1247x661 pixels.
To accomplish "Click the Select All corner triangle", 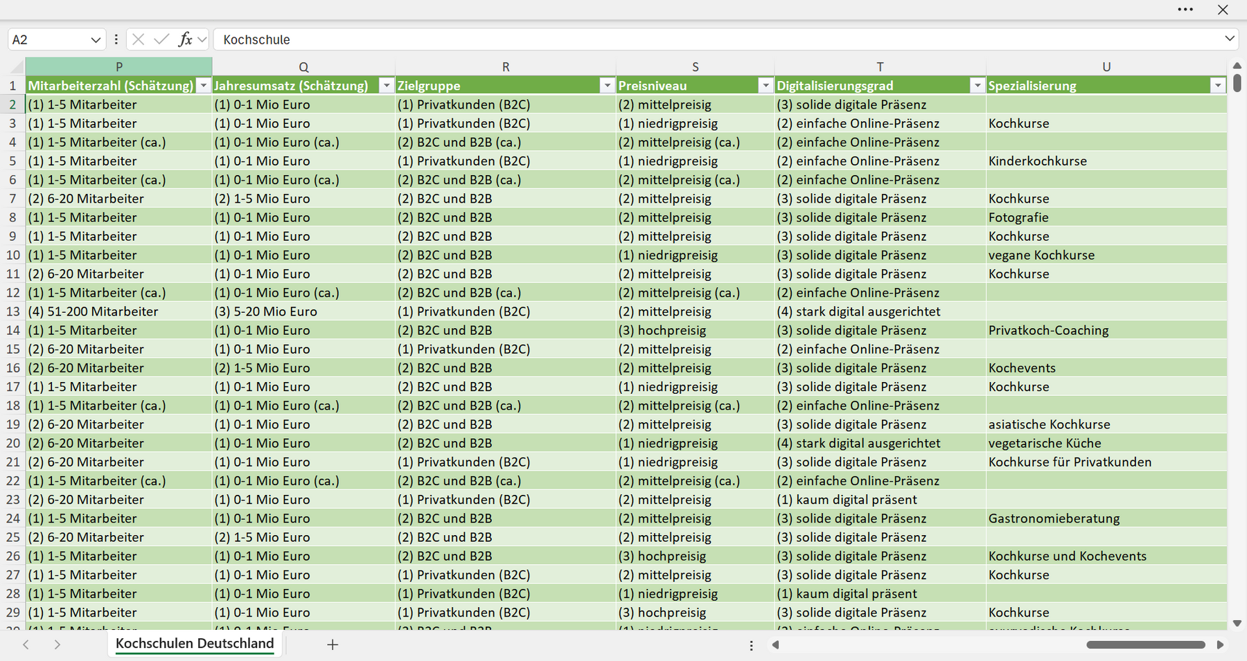I will (x=15, y=67).
